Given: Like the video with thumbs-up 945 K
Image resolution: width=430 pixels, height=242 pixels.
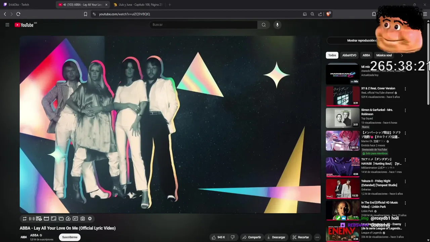Looking at the screenshot, I should 218,237.
